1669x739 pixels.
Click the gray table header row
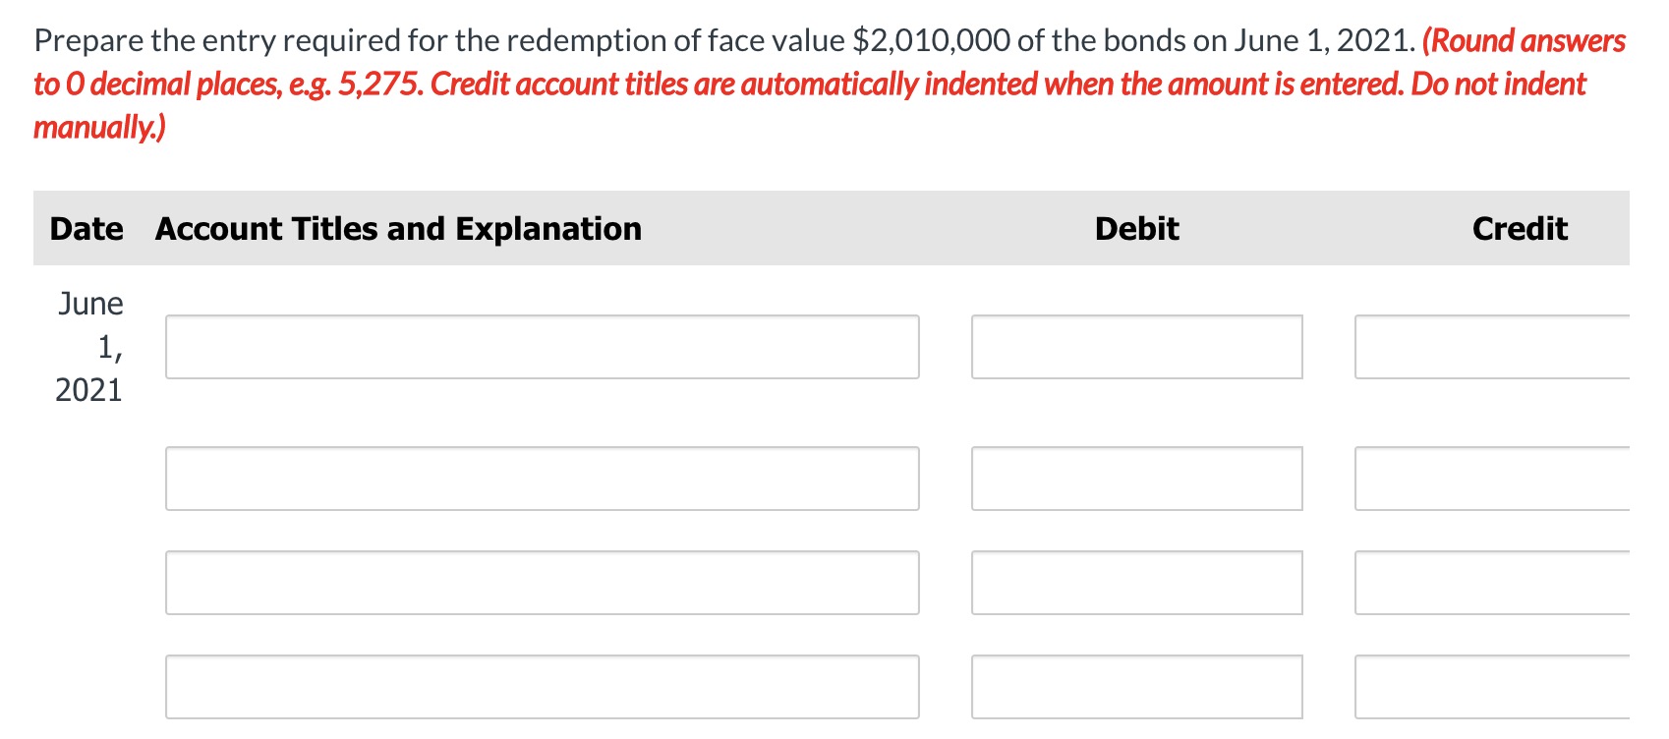click(835, 228)
